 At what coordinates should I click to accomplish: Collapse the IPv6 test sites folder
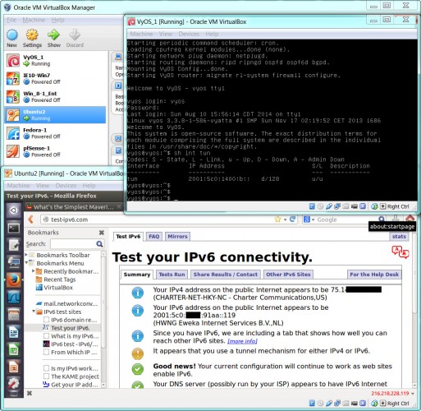(x=34, y=312)
